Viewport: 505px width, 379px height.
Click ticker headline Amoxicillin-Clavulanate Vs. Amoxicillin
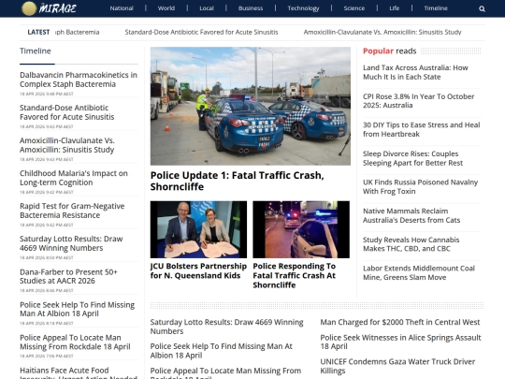point(382,32)
